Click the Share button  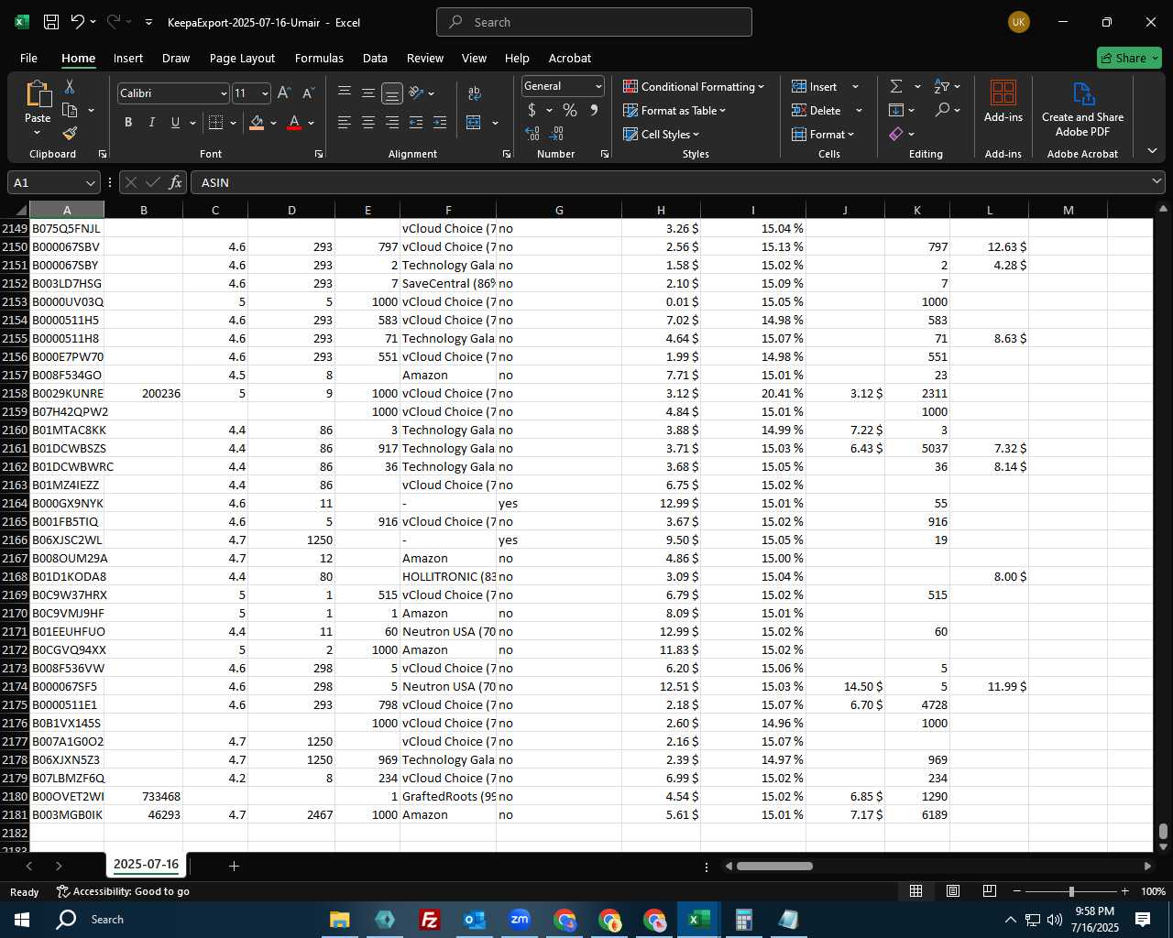click(1129, 58)
